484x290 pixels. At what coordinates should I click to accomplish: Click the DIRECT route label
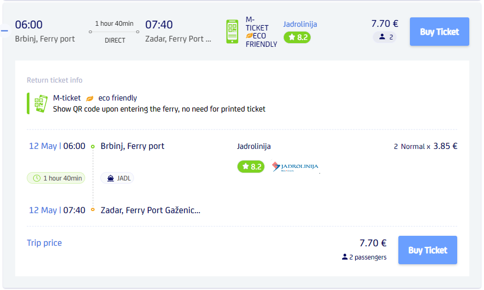(115, 40)
